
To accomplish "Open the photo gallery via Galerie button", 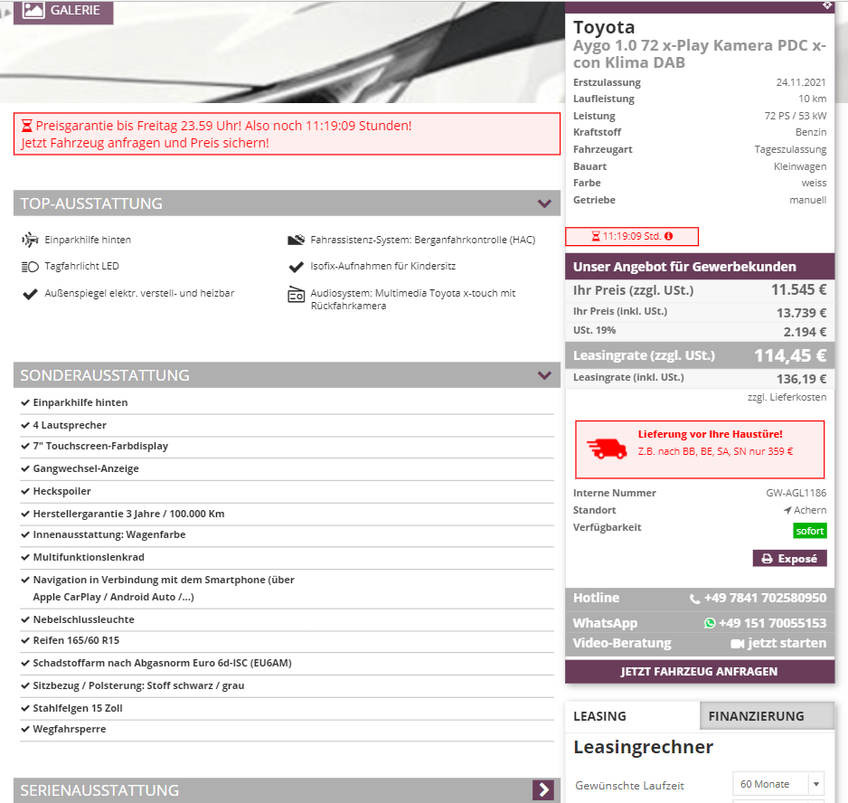I will click(x=63, y=12).
